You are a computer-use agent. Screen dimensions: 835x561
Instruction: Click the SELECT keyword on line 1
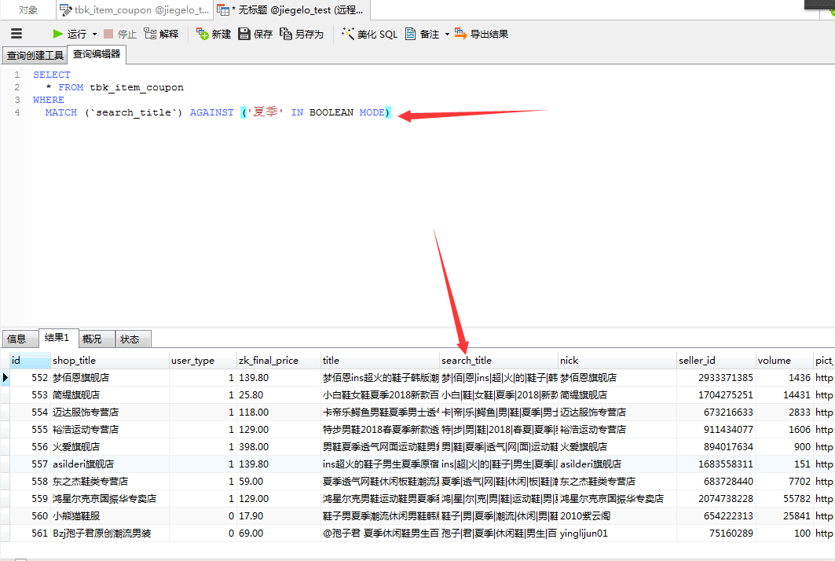click(52, 75)
